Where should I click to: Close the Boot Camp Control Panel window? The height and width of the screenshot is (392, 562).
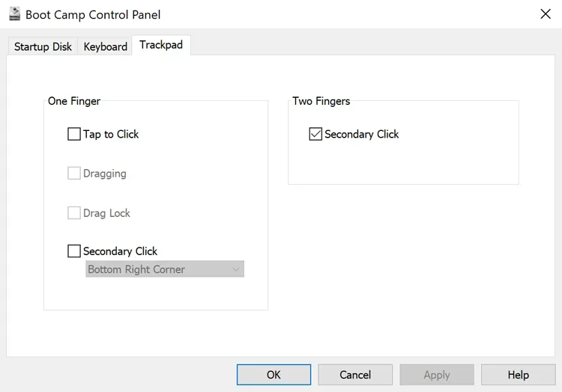(546, 14)
